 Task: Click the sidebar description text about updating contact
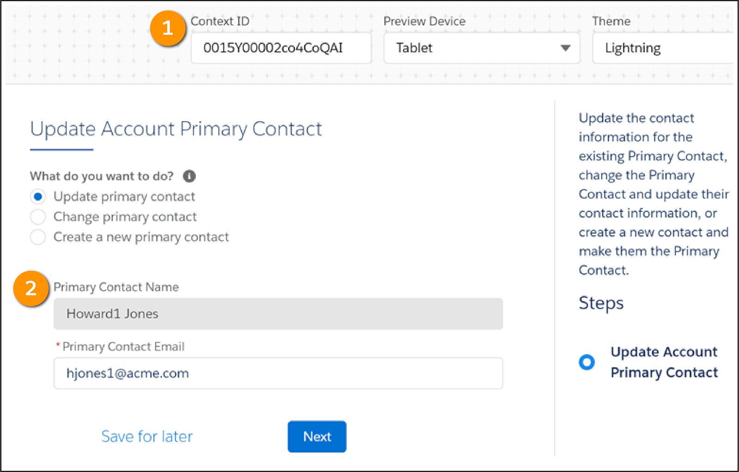tap(654, 194)
